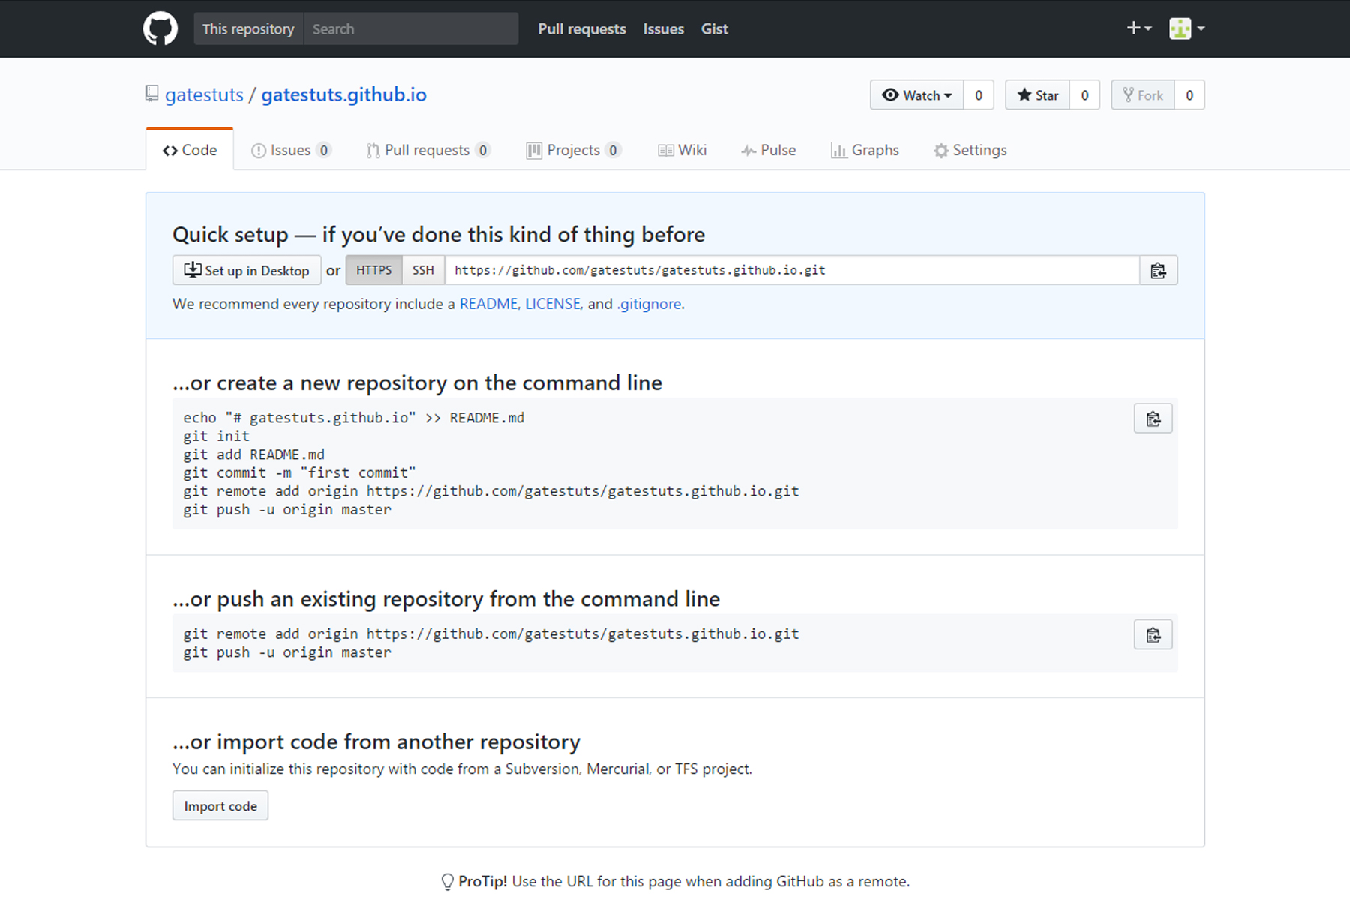Click the echo "# gatestuts.github.io" README line
Viewport: 1350px width, 900px height.
coord(353,418)
